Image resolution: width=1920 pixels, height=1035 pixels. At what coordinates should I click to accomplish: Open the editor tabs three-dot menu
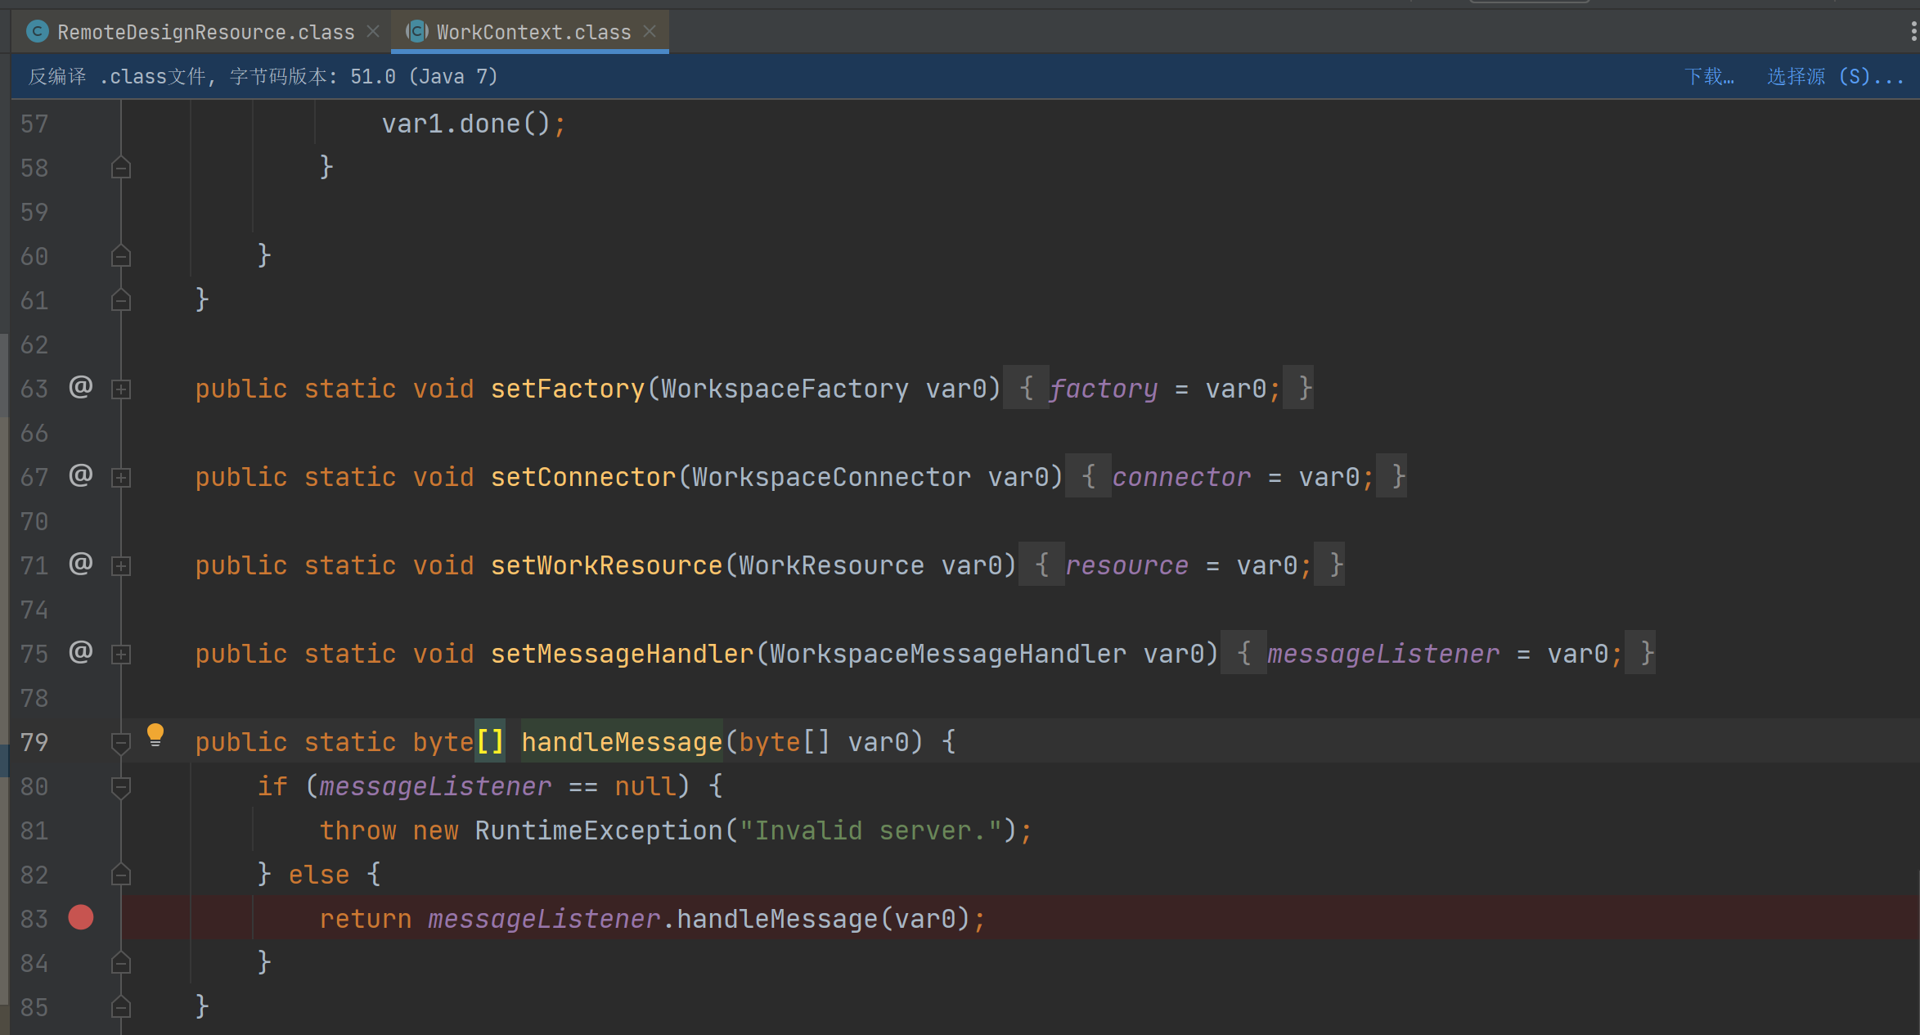click(x=1913, y=32)
